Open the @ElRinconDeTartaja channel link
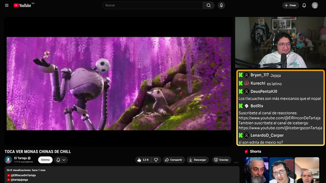The height and width of the screenshot is (183, 326). [x=23, y=175]
